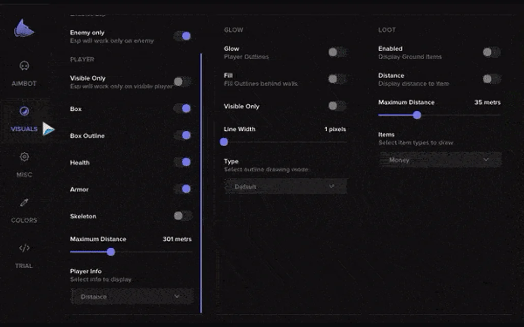Enable the Fill outlines toggle
Image resolution: width=524 pixels, height=327 pixels.
click(337, 79)
